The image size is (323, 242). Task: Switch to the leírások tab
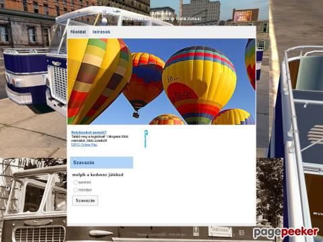coord(102,32)
